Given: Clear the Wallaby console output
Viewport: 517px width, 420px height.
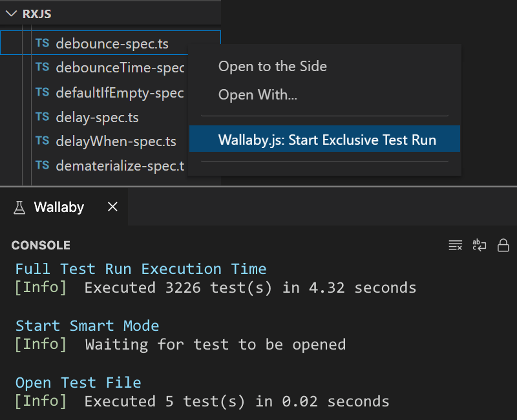Looking at the screenshot, I should (456, 245).
